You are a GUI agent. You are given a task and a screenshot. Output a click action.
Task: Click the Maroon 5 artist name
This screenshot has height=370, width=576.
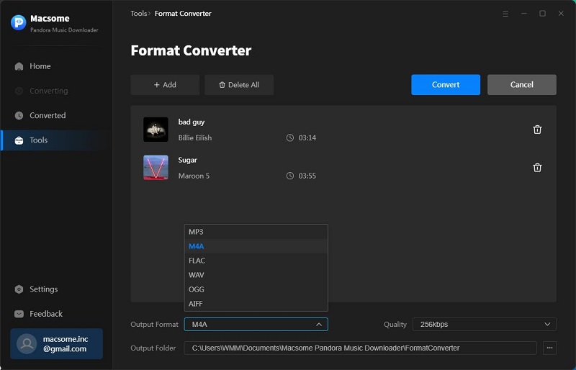point(194,176)
